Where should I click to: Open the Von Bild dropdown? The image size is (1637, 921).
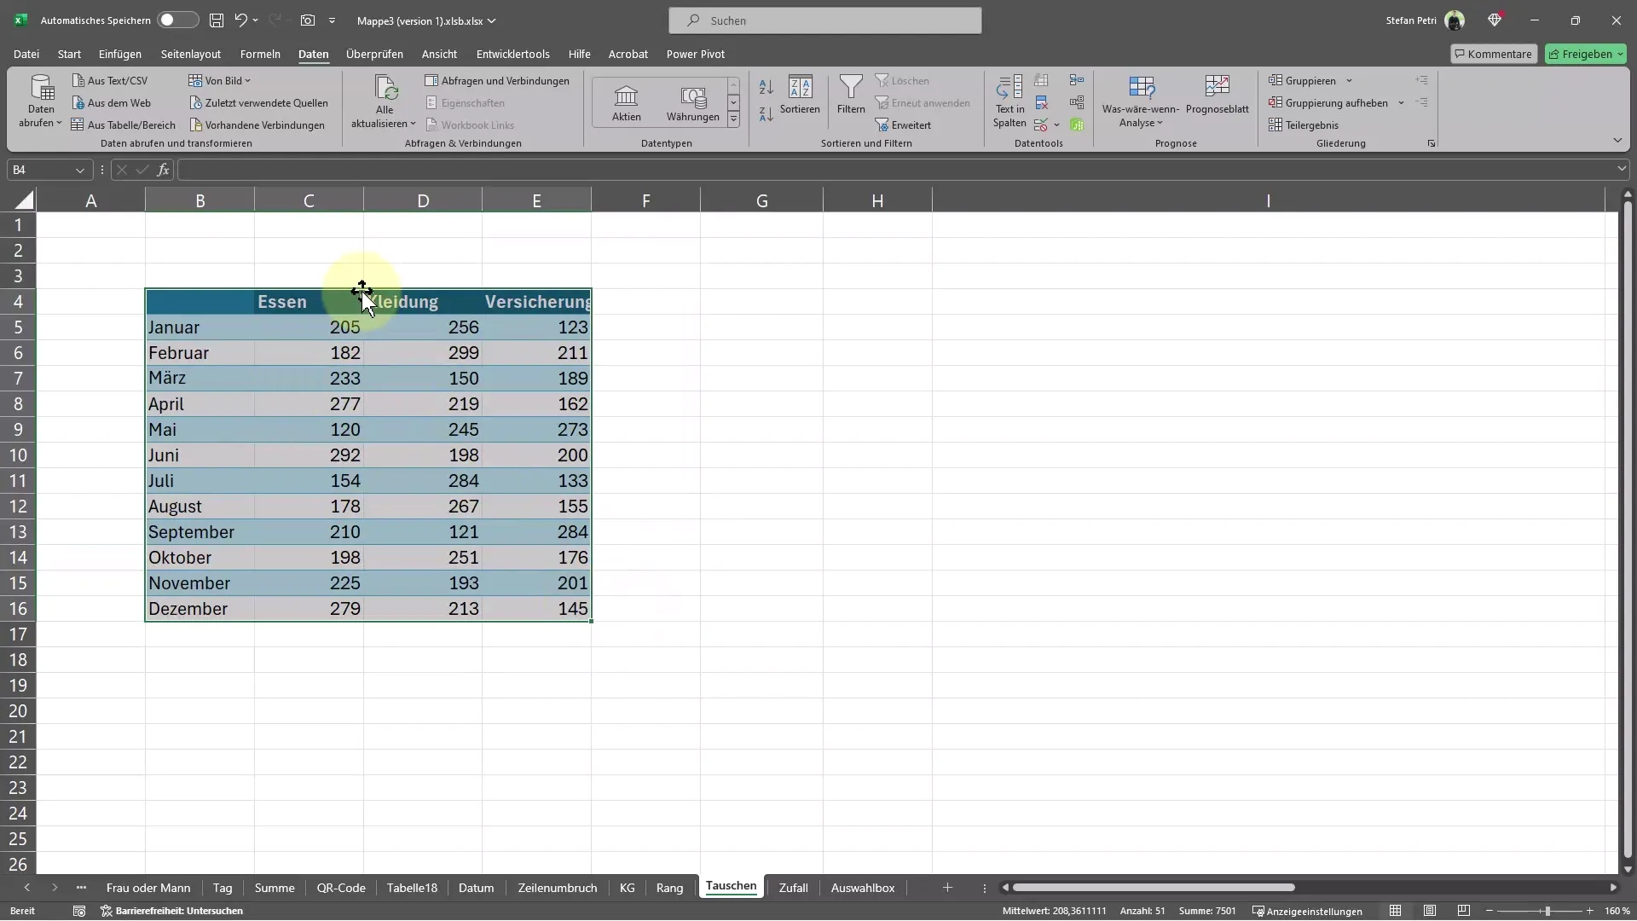click(x=220, y=81)
